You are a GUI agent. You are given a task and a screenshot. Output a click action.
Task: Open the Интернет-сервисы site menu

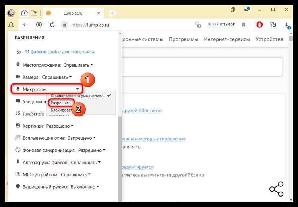click(227, 39)
